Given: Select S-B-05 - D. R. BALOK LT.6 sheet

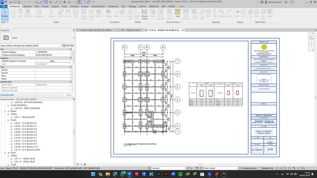Looking at the screenshot, I should [25, 135].
